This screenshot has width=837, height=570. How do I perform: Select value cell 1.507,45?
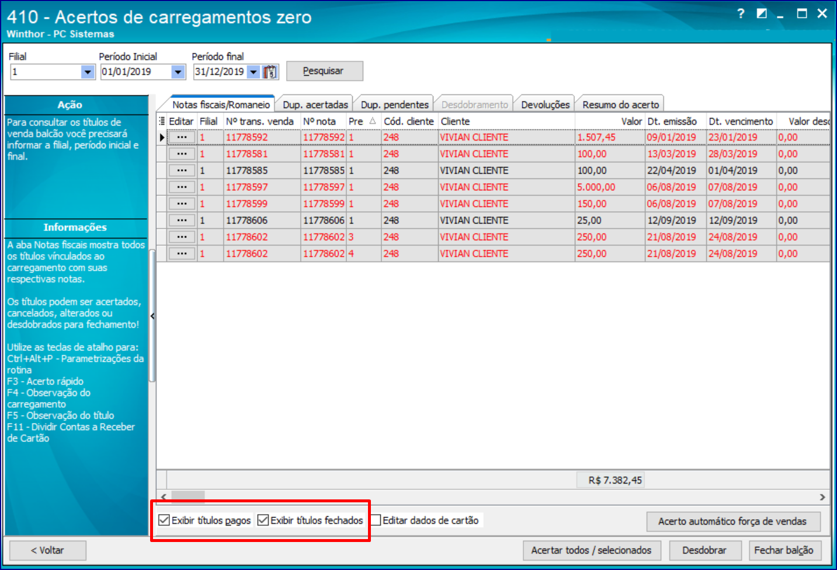610,137
